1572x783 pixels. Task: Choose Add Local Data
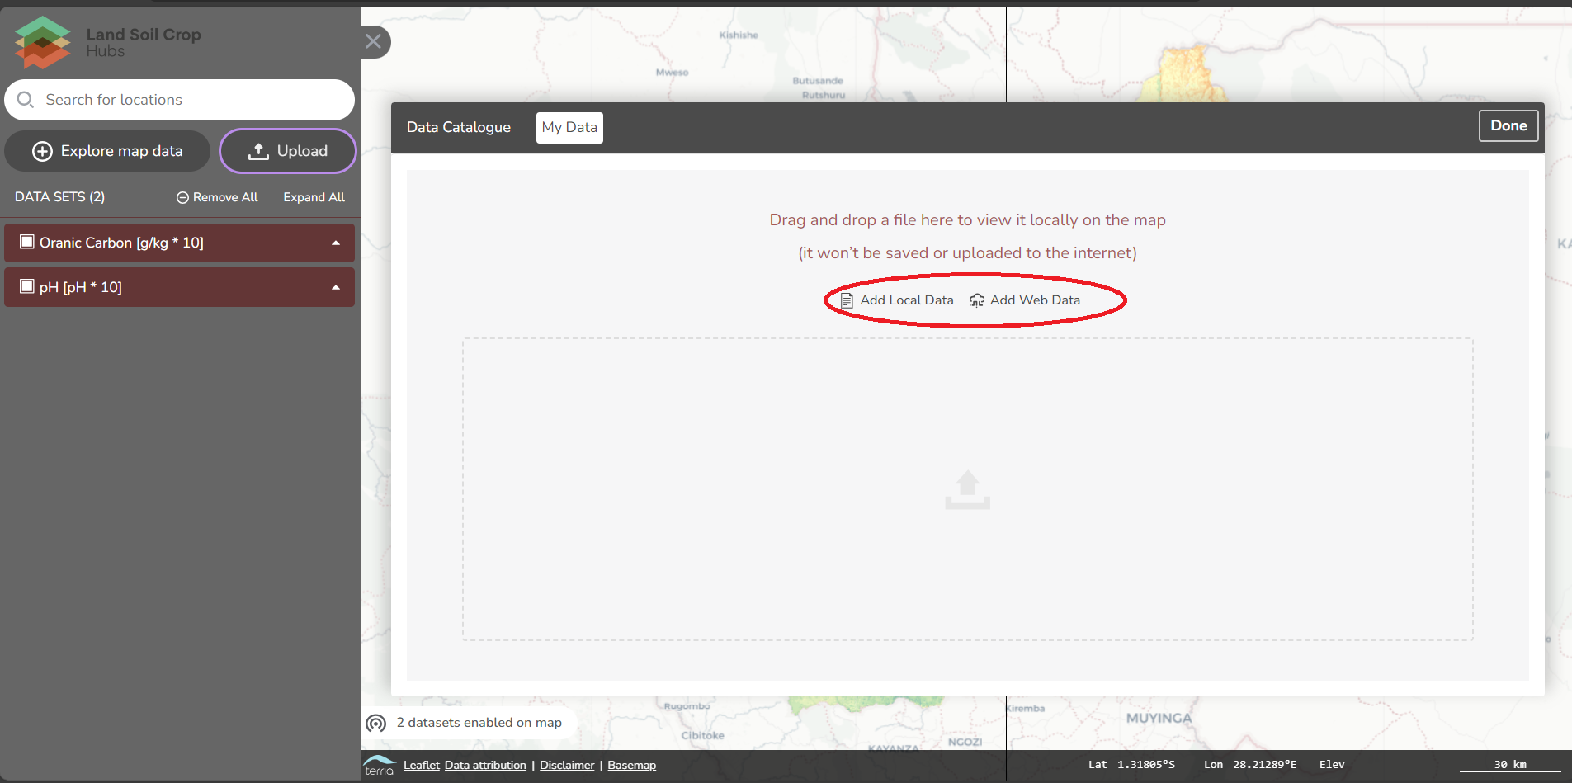pyautogui.click(x=897, y=300)
